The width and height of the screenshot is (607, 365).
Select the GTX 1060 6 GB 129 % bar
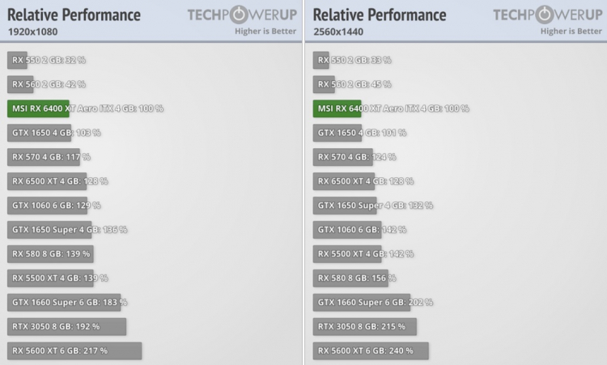pos(47,206)
